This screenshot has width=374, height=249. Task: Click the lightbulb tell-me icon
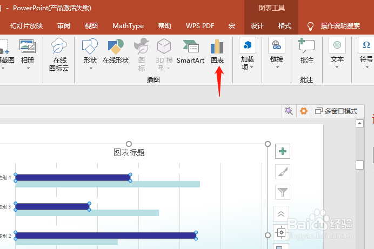(310, 26)
